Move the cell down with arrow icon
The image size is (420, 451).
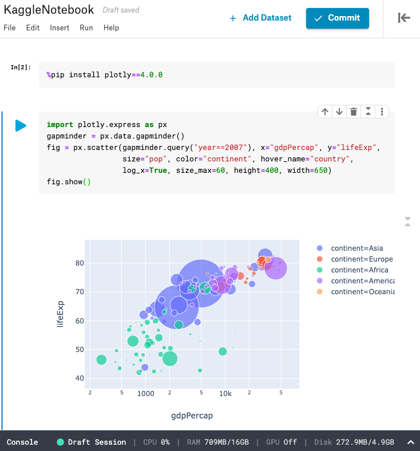pos(339,112)
